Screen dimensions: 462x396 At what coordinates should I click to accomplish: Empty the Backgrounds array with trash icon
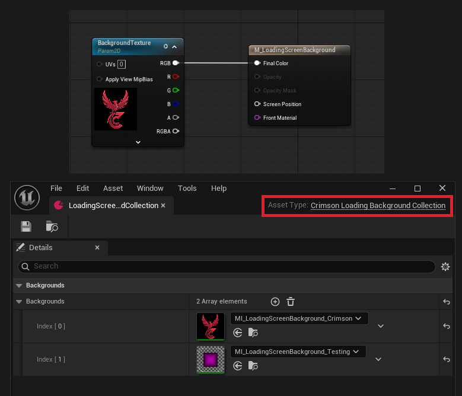coord(291,302)
